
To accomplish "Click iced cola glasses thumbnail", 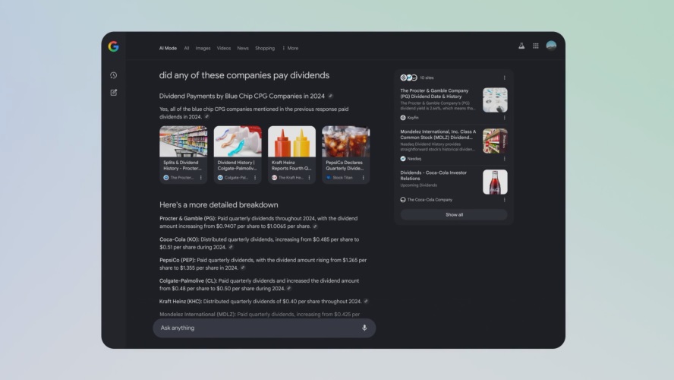I will point(346,141).
